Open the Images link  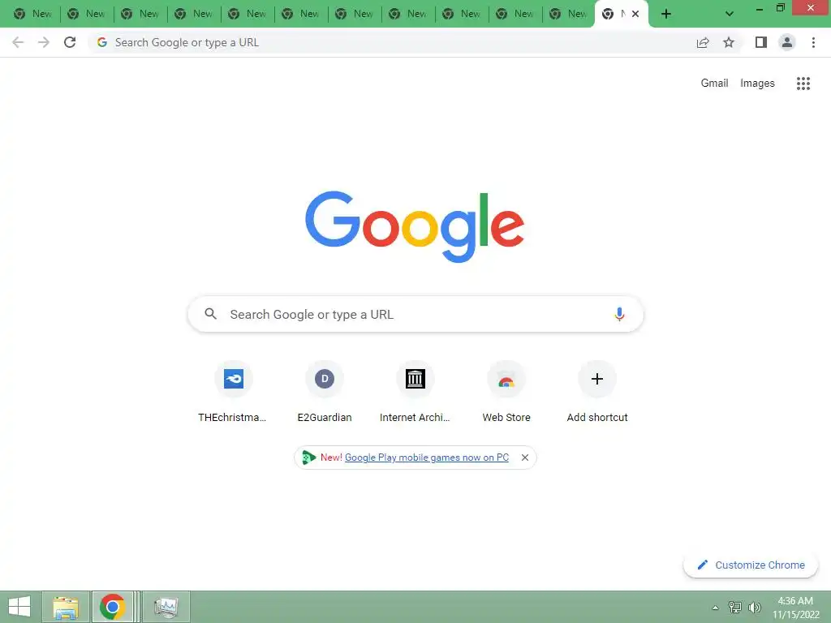coord(757,84)
